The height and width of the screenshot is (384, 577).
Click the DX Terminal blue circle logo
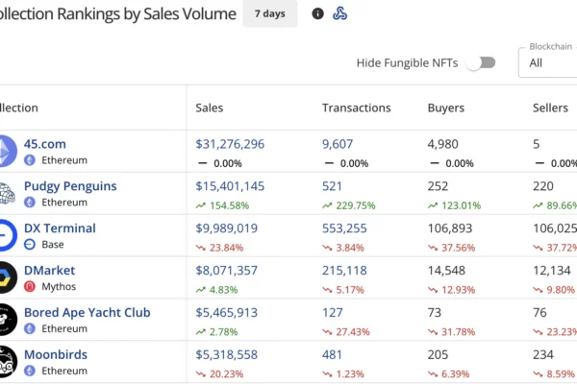[x=6, y=235]
